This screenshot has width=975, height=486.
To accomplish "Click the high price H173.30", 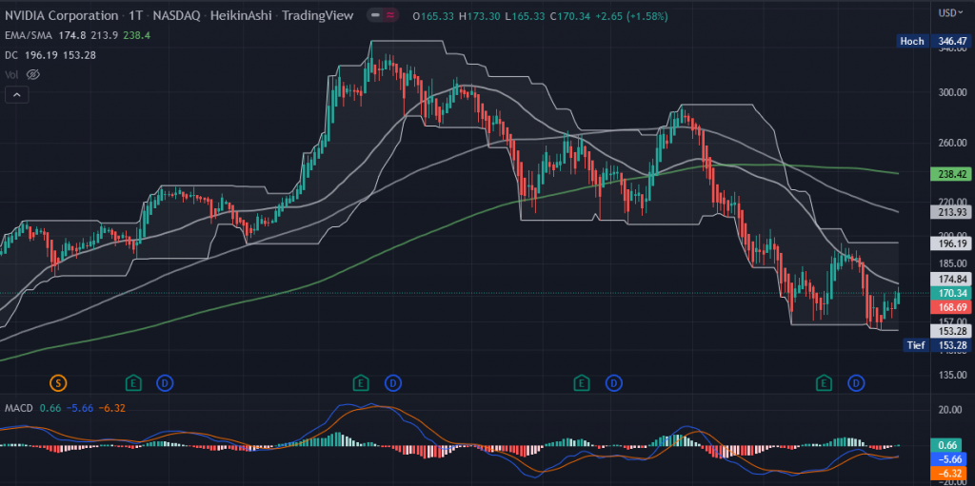I will [480, 16].
